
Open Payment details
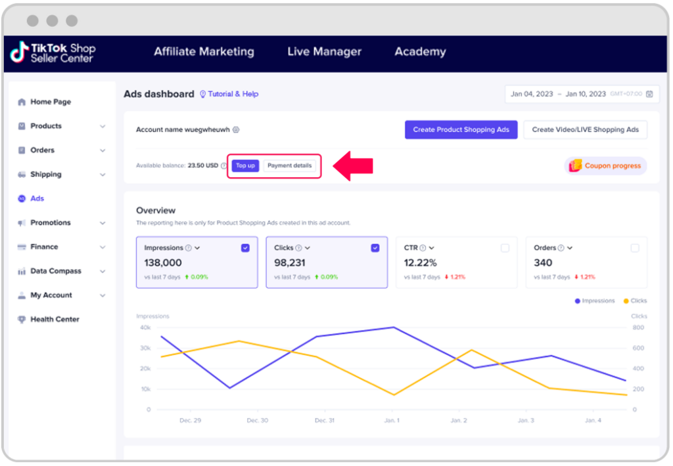[290, 165]
